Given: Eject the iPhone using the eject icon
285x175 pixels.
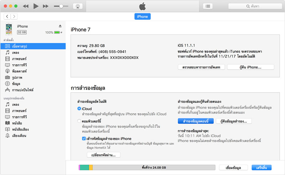Looking at the screenshot, I should tap(60, 26).
